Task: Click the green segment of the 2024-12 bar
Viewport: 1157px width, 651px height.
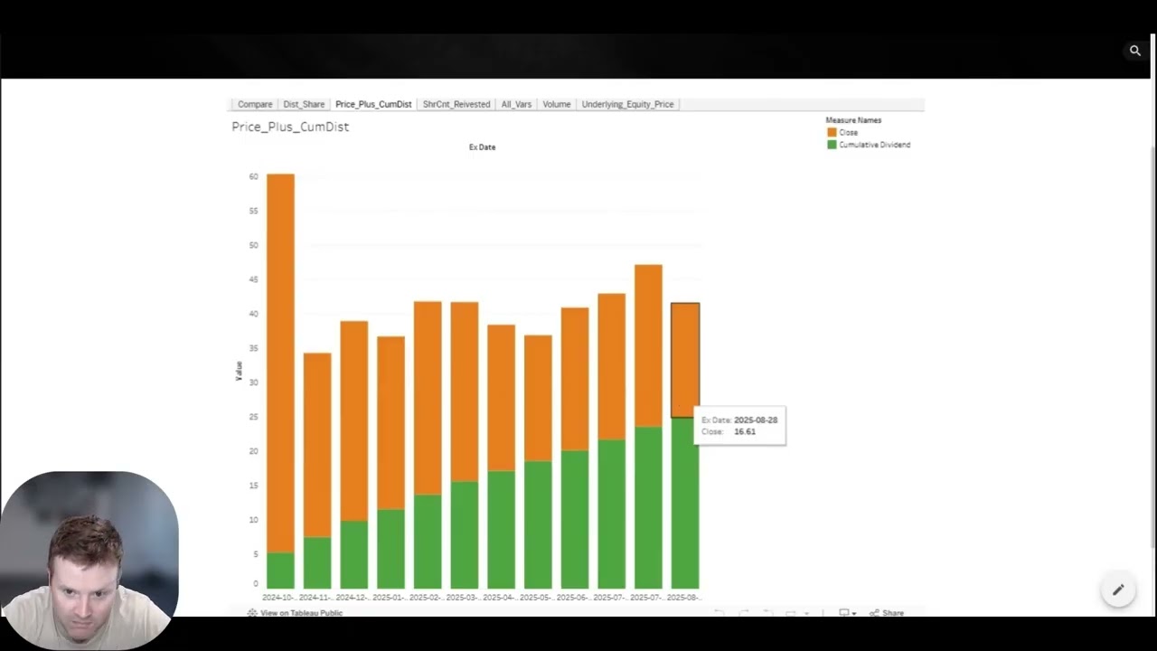Action: (354, 554)
